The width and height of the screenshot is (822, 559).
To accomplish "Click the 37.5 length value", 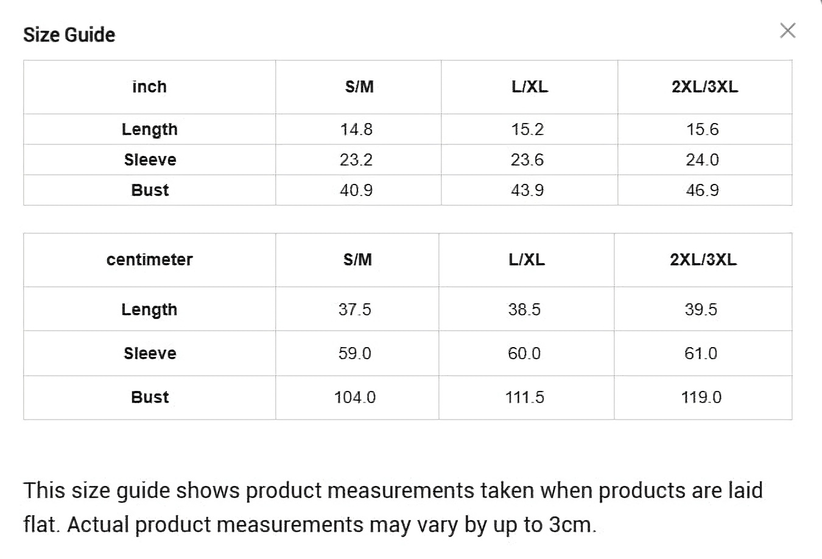I will click(x=355, y=309).
